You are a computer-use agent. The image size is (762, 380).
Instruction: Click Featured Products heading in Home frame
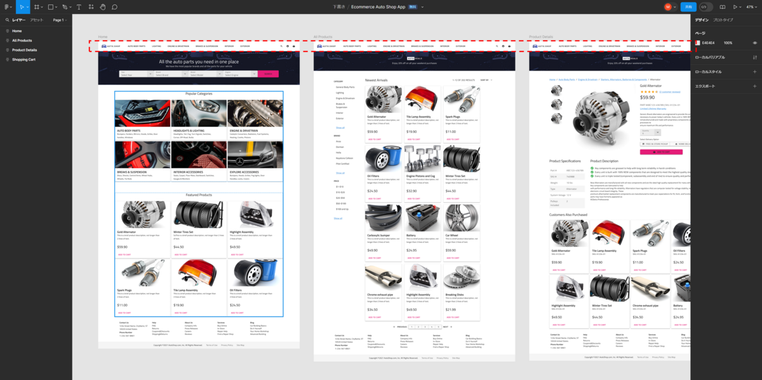tap(199, 195)
